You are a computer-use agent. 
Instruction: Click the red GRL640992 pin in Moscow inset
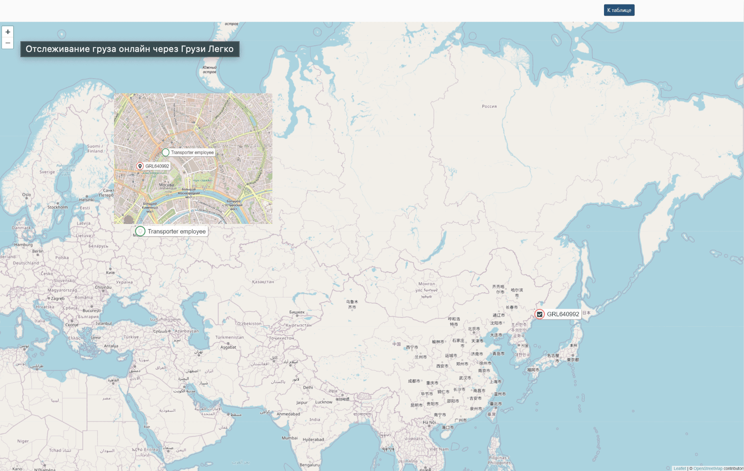(x=140, y=166)
